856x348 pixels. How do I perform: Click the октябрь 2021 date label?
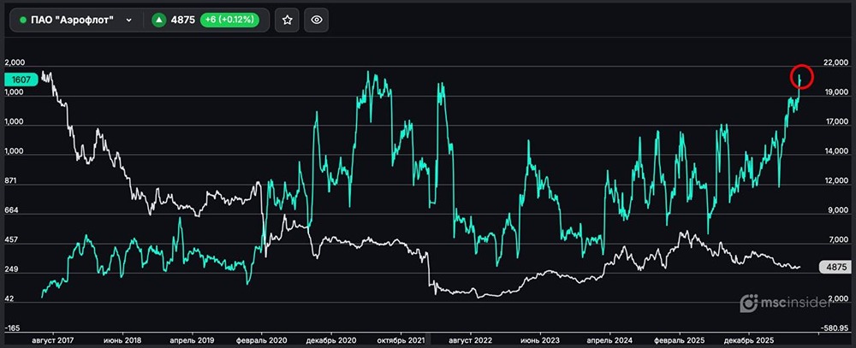[401, 340]
